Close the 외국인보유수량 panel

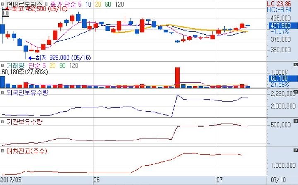[296, 92]
